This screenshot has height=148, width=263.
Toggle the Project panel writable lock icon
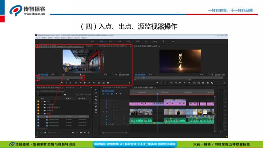37,133
